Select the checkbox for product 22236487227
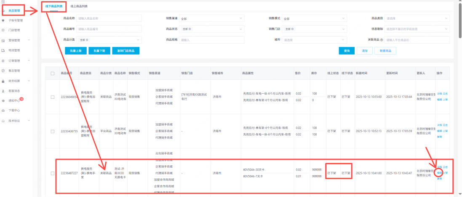The width and height of the screenshot is (462, 197). [53, 173]
